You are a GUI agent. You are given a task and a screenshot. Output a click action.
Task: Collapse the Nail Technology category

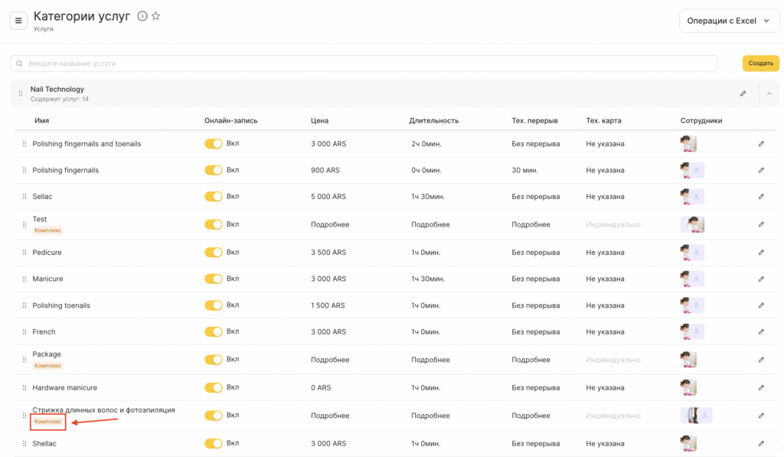tap(769, 94)
